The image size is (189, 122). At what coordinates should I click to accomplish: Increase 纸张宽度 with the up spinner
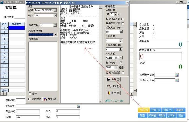click(121, 31)
